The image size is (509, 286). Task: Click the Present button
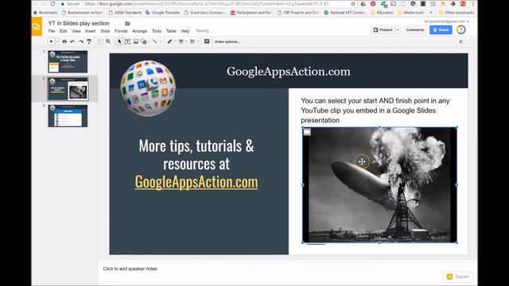[x=383, y=30]
